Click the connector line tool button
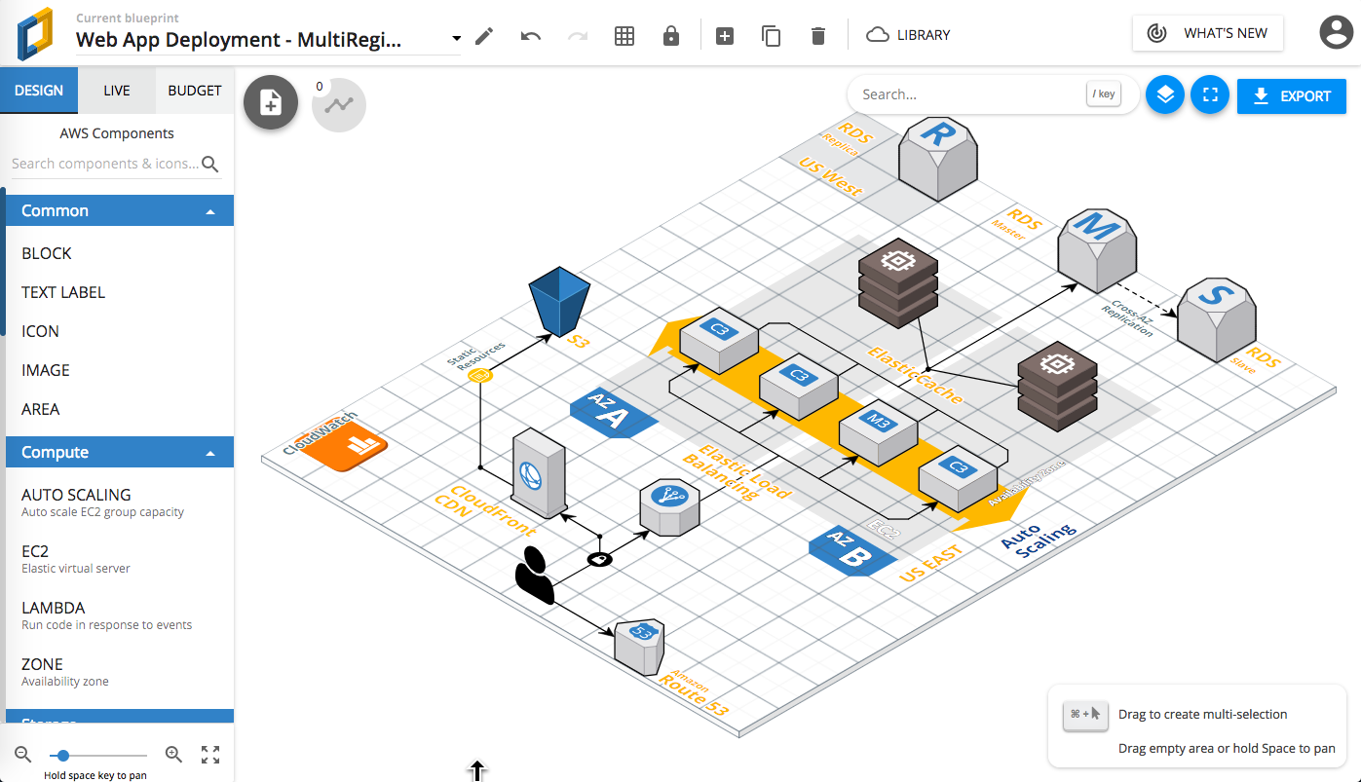Image resolution: width=1361 pixels, height=782 pixels. 339,105
